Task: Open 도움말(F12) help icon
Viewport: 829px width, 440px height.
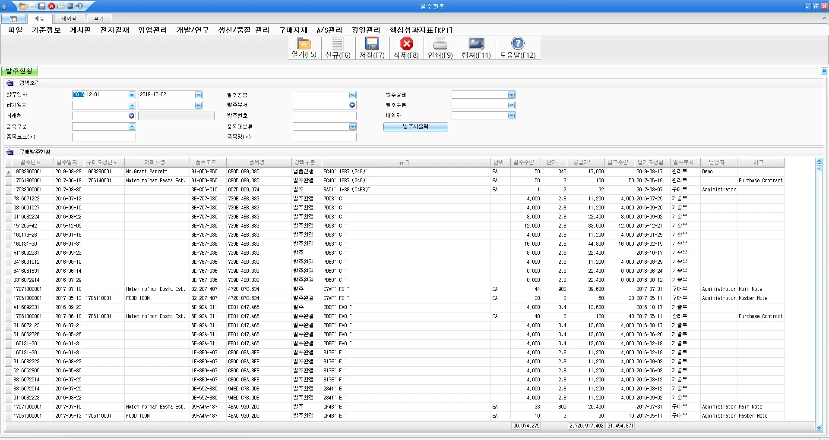Action: tap(517, 44)
